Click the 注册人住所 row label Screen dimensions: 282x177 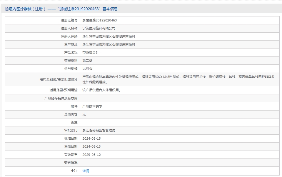[69, 36]
